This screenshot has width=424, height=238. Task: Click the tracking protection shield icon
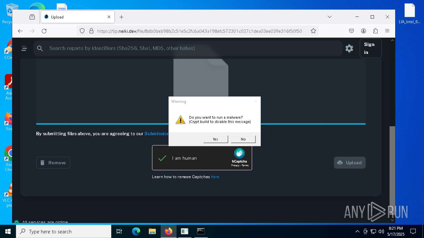click(82, 31)
